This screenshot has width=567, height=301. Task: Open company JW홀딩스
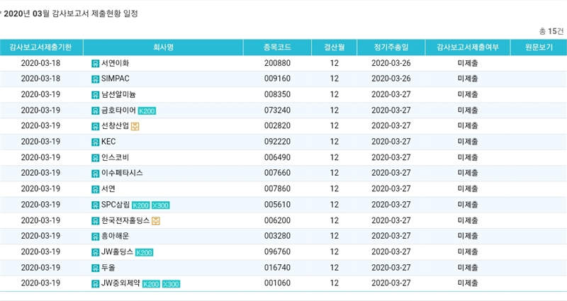pos(117,252)
